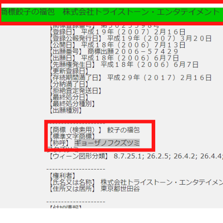223x223 pixels.
Task: Click 【分納満了日】 label
Action: [x=69, y=84]
